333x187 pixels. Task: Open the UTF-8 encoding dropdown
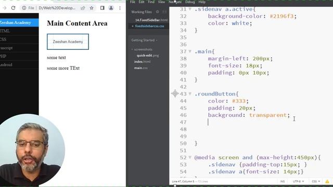pyautogui.click(x=298, y=181)
